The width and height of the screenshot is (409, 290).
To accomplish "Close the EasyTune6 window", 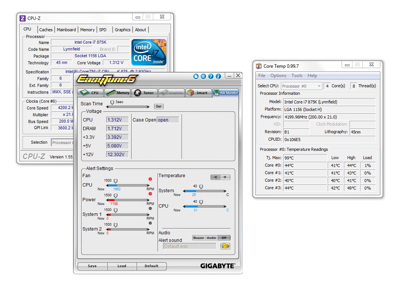I will click(x=238, y=76).
